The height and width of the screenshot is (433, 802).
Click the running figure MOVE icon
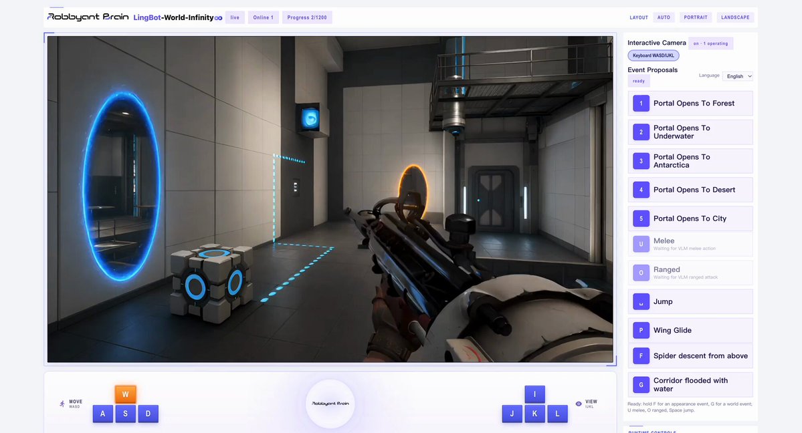(x=62, y=404)
